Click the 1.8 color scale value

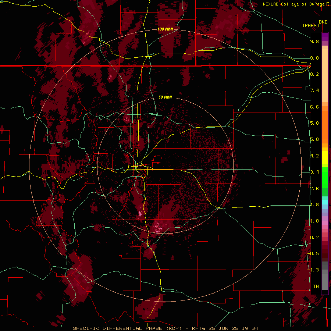(x=314, y=205)
